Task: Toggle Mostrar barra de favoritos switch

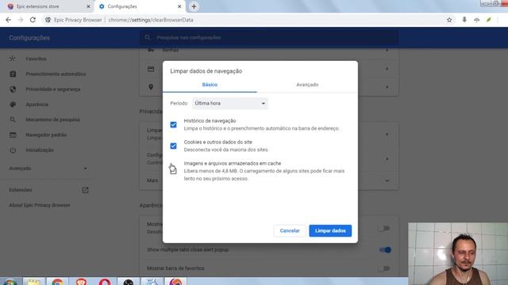Action: tap(384, 268)
